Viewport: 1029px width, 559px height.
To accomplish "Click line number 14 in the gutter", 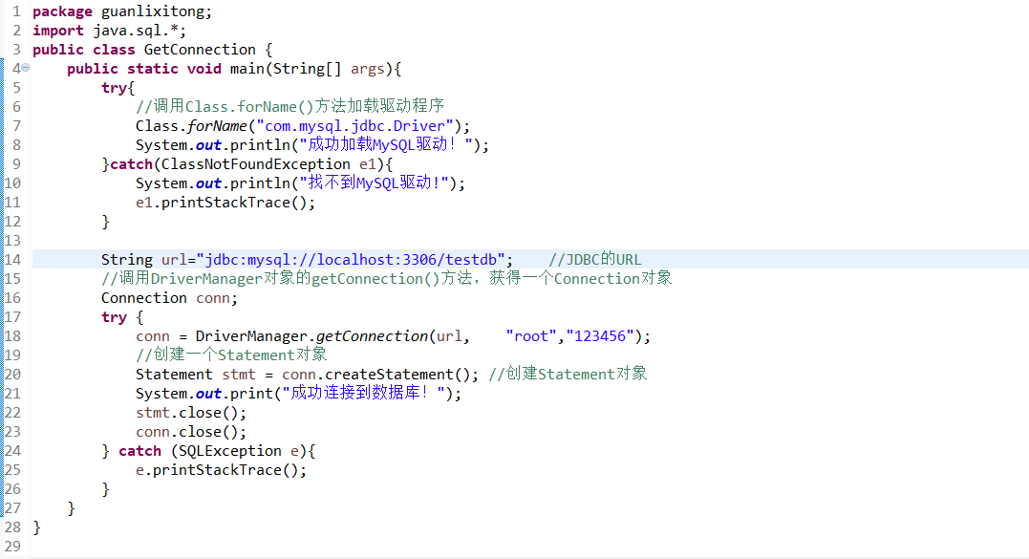I will coord(12,260).
